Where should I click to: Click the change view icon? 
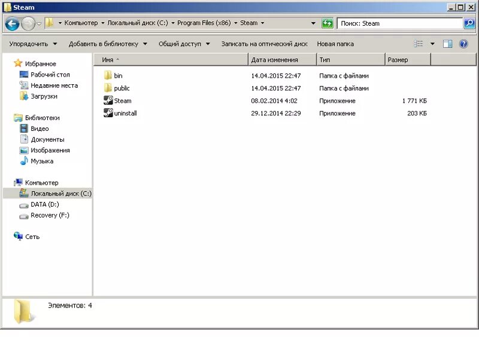point(418,44)
